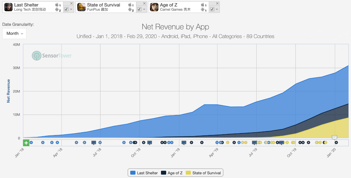351x178 pixels.
Task: Click the comment bubble marker near Jan '20
Action: [335, 137]
